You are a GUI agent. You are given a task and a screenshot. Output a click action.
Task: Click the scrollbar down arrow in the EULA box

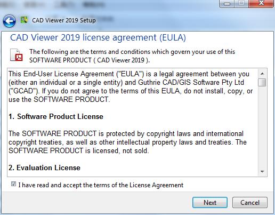point(262,172)
